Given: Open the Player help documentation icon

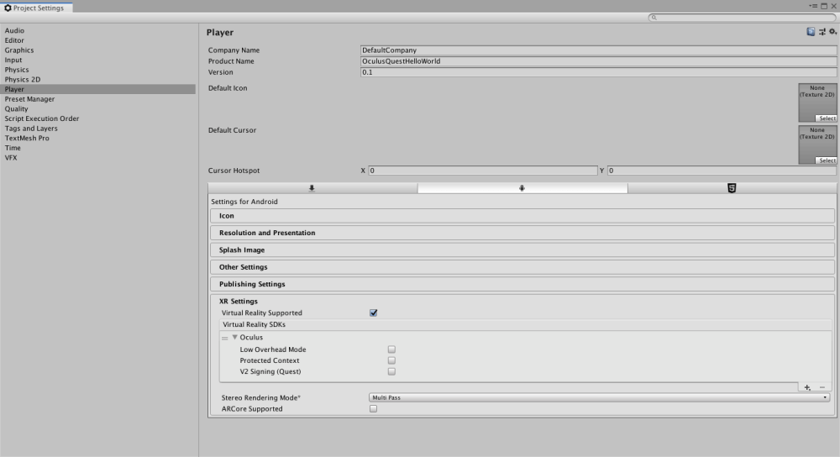Looking at the screenshot, I should point(811,32).
